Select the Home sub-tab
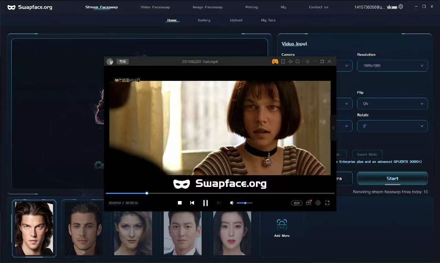Screen dimensions: 440x263 tap(172, 20)
